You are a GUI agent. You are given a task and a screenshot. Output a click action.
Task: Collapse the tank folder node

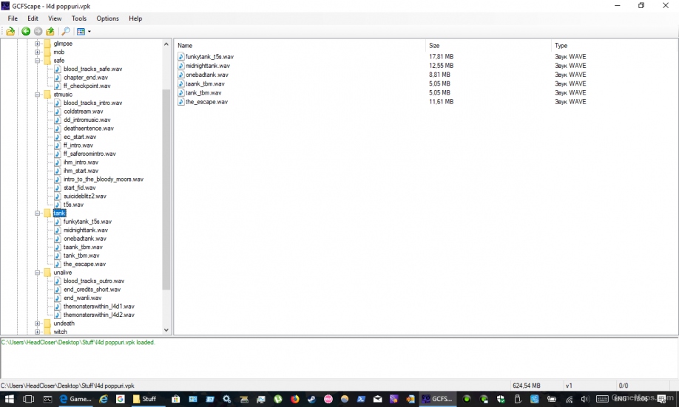coord(37,213)
